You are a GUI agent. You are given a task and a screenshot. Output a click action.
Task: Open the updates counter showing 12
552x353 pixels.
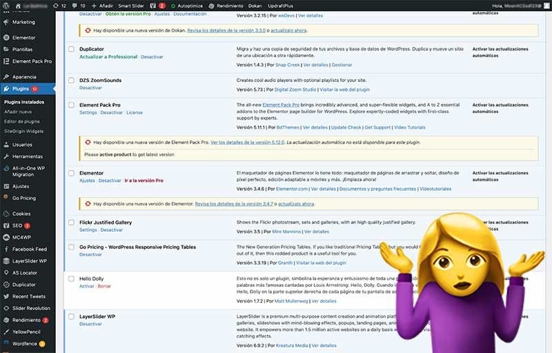click(x=59, y=6)
